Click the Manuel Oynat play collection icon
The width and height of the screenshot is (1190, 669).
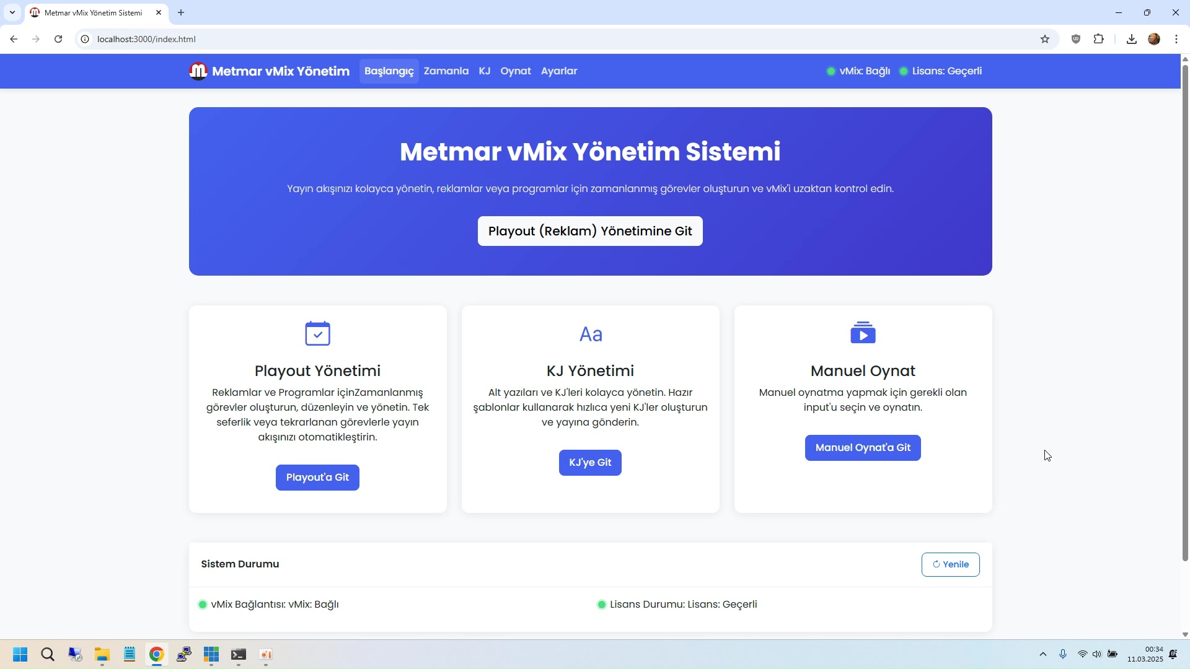[x=863, y=333]
